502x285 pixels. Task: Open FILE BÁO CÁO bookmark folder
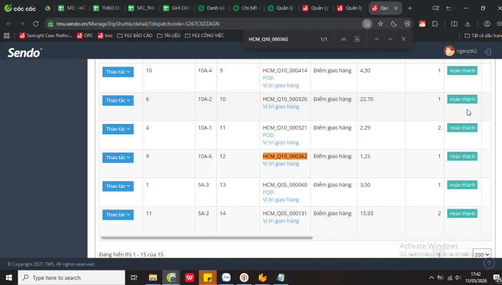point(135,35)
